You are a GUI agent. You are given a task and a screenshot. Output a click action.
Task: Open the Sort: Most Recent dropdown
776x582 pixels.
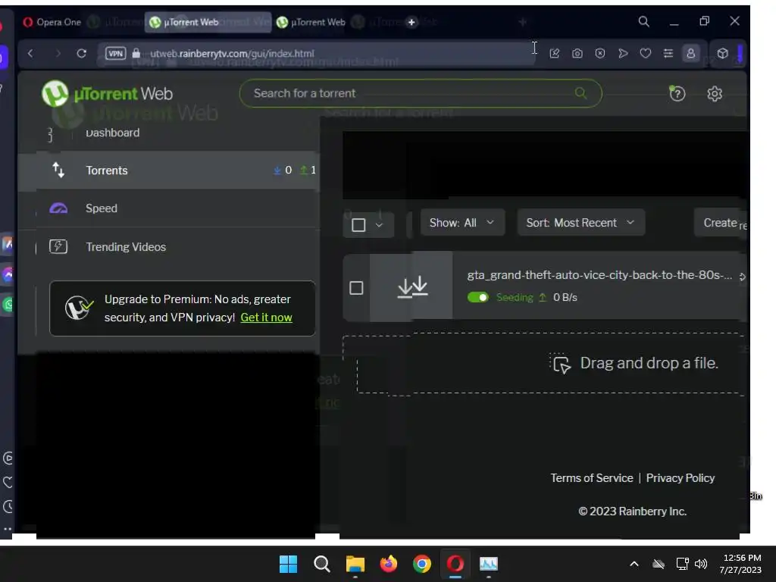581,223
